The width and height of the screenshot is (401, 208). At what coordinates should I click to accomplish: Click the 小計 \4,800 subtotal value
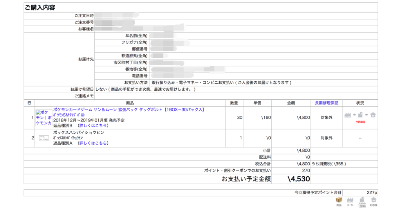[x=303, y=151]
